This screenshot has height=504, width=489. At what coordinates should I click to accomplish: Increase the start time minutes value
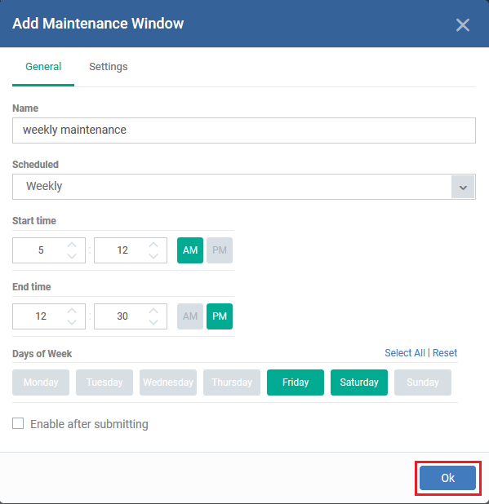click(153, 245)
